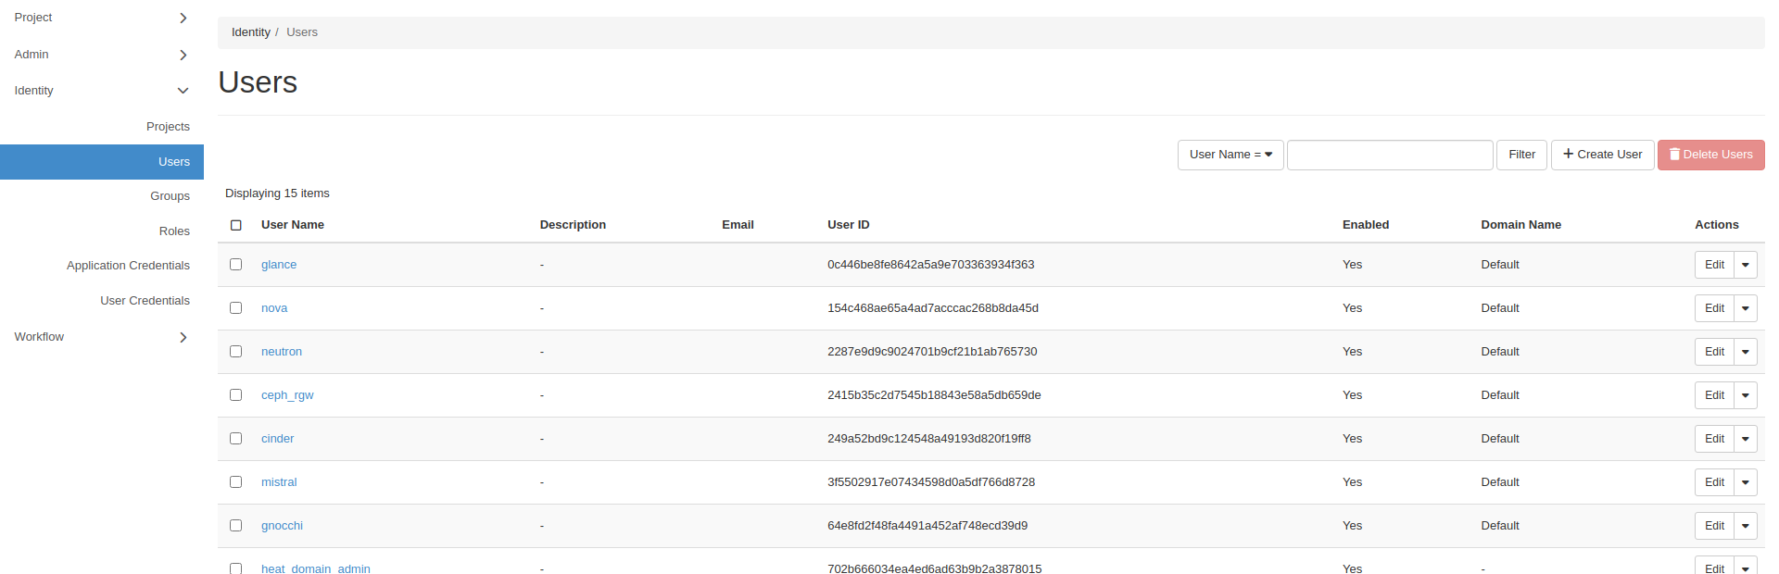Click the Description column header
The width and height of the screenshot is (1779, 574).
point(573,225)
